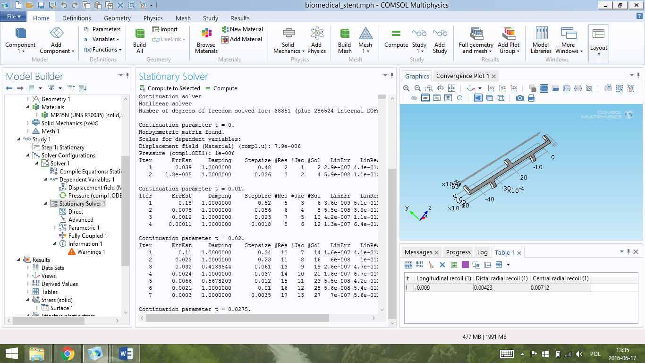645x363 pixels.
Task: Toggle Select Domains mode in Graphics
Action: pos(544,88)
